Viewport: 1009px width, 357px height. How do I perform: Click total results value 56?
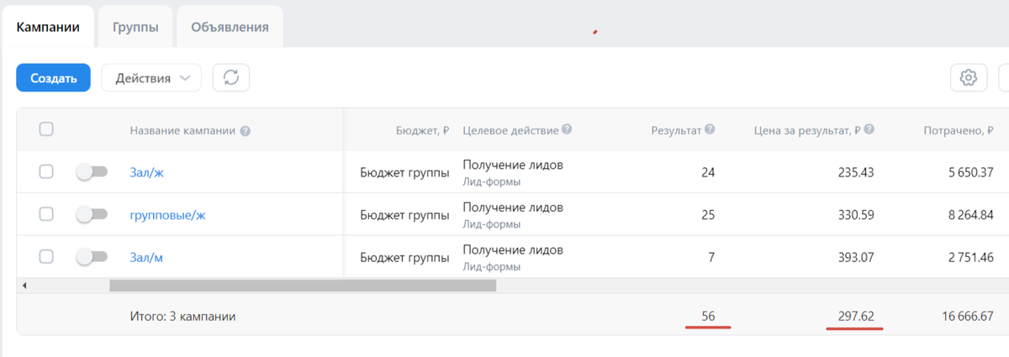click(708, 317)
